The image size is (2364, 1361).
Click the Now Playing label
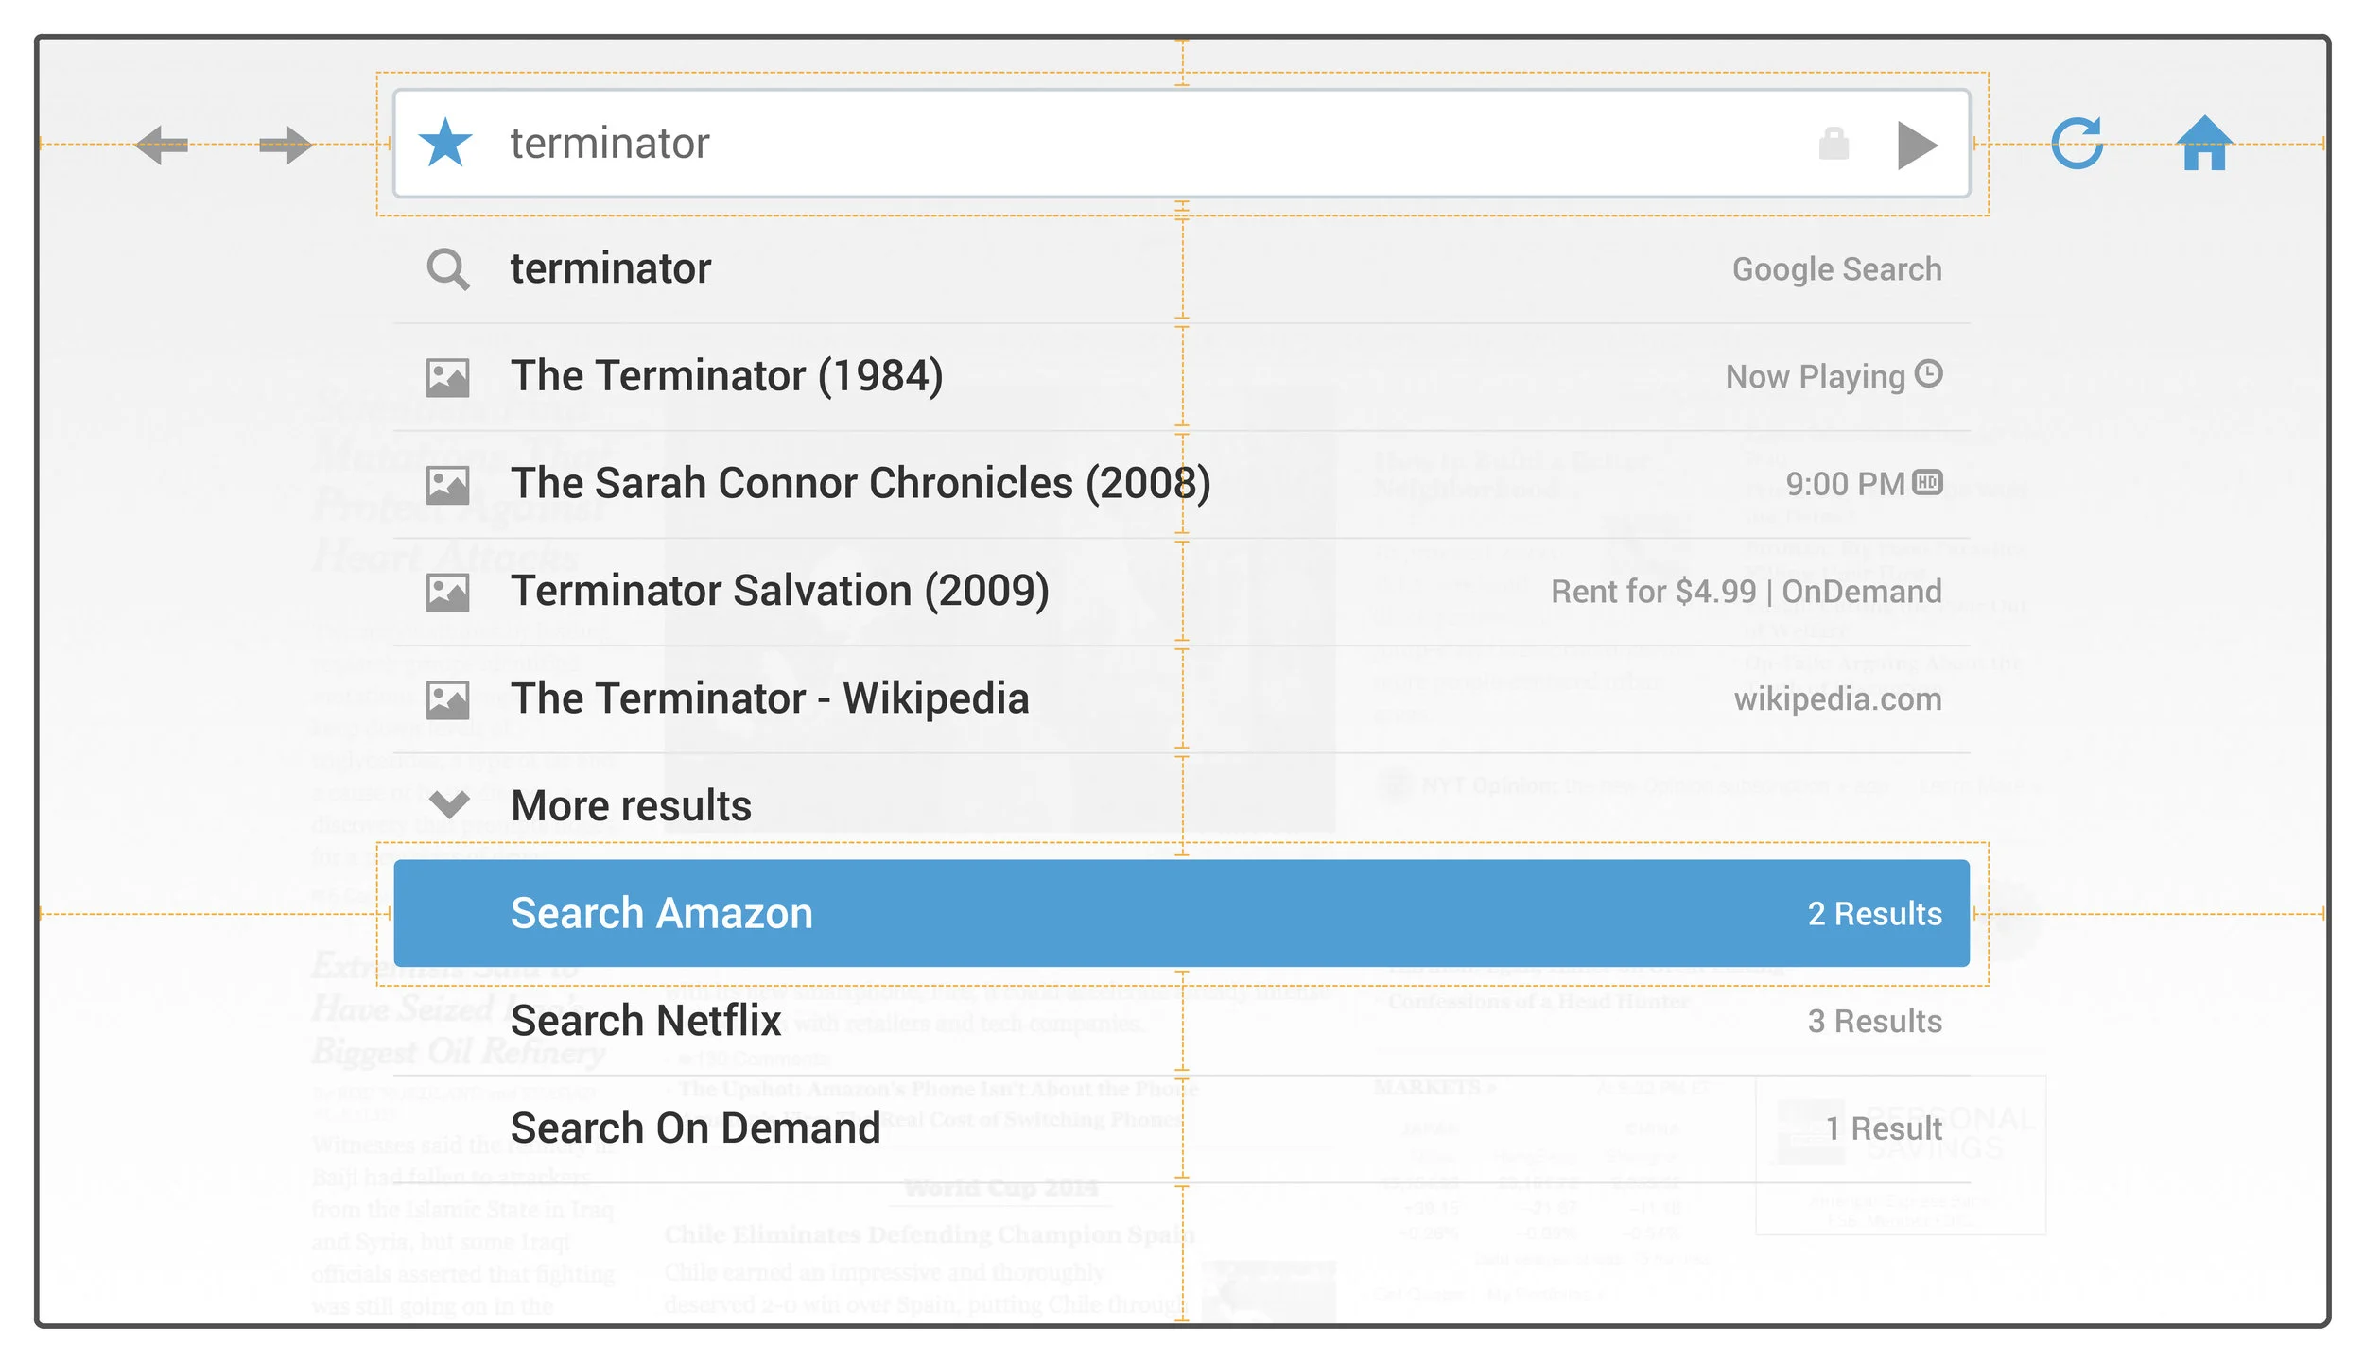[1815, 377]
